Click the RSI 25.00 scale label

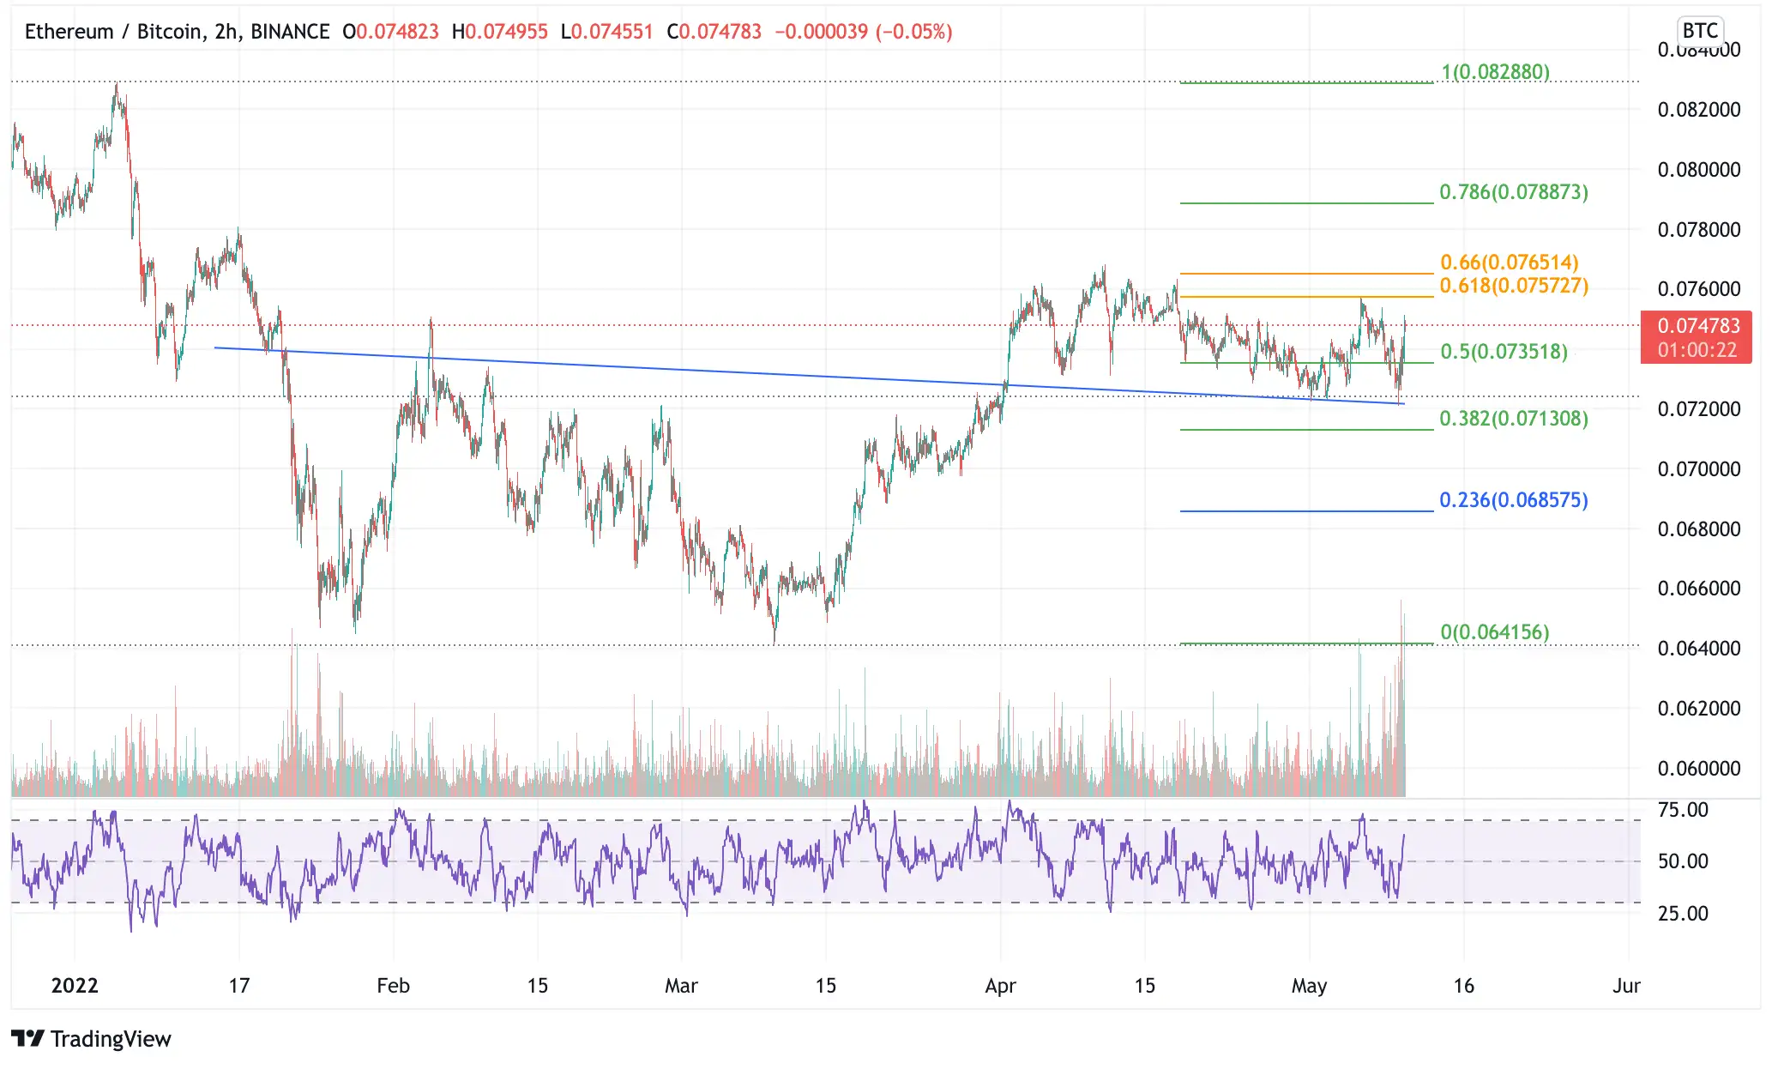[x=1683, y=913]
